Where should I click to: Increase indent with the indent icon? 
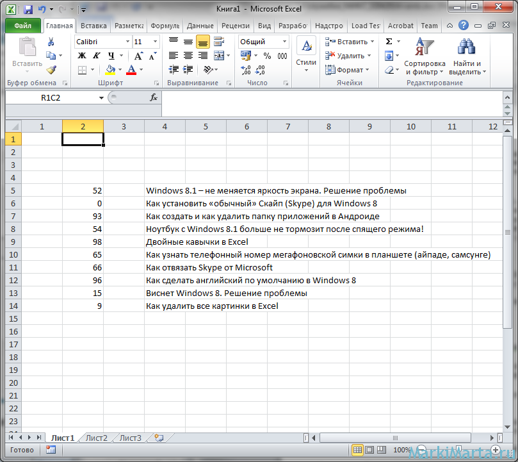(188, 69)
